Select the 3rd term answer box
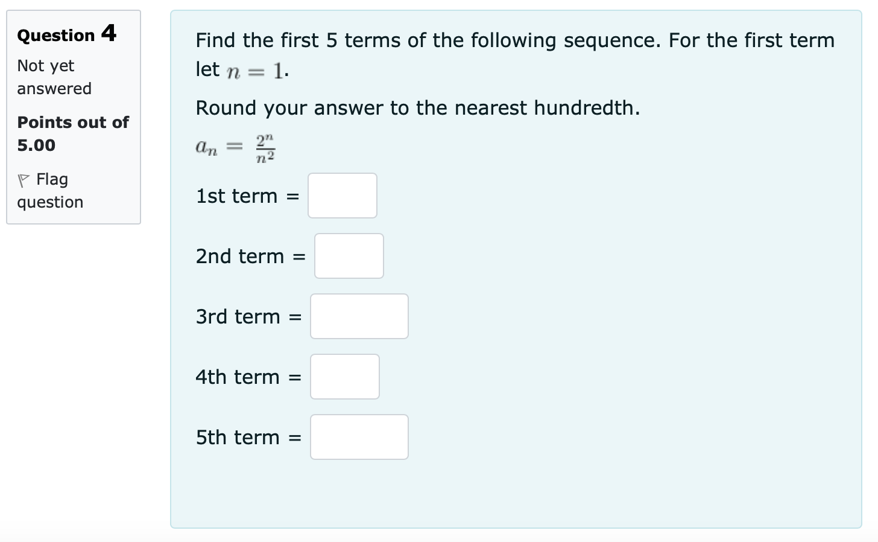 tap(359, 316)
